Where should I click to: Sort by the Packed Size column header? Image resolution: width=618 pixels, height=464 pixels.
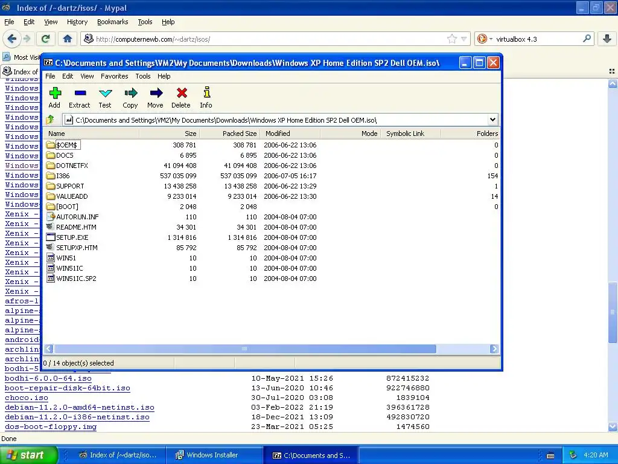tap(230, 134)
